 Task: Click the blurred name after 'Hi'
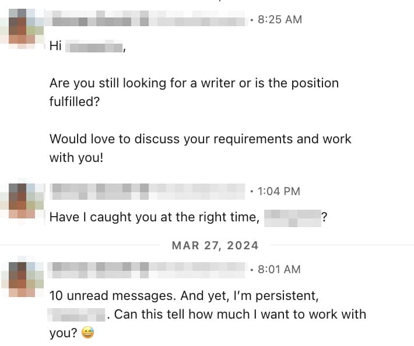pyautogui.click(x=94, y=47)
